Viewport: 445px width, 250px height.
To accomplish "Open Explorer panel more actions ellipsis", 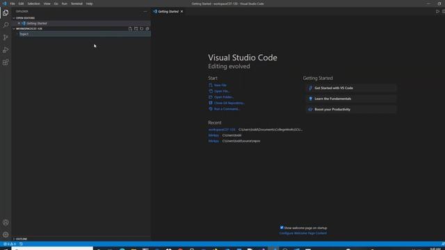I will click(145, 12).
